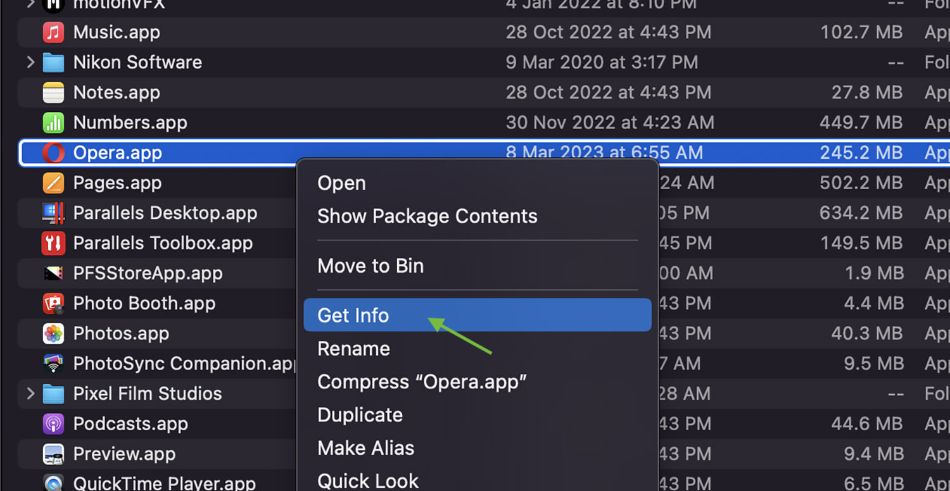Click the PFSStoreApp.app icon
The width and height of the screenshot is (950, 491).
click(53, 273)
